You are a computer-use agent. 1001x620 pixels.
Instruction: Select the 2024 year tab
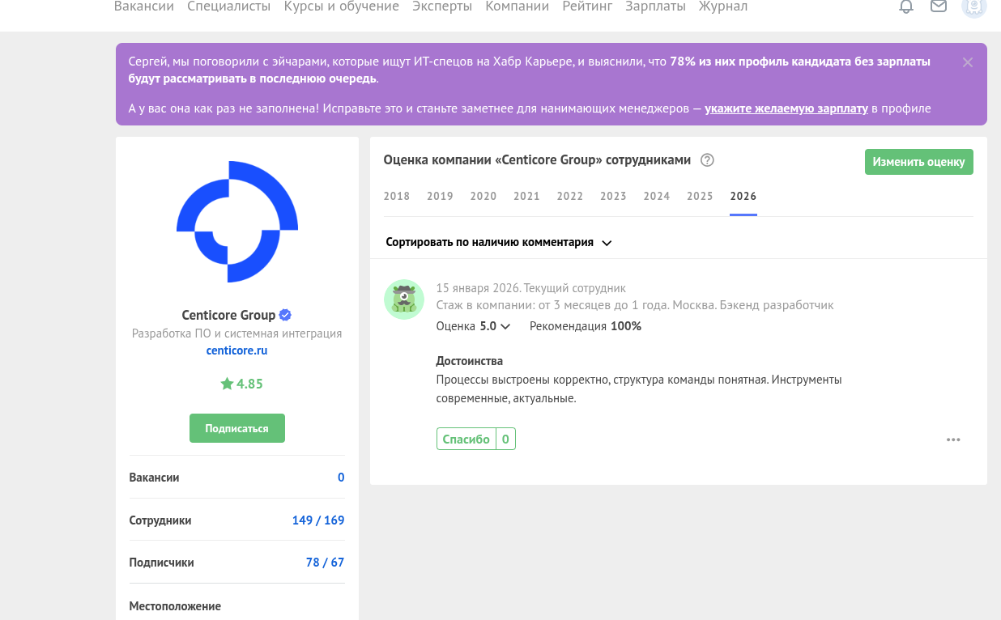point(657,197)
